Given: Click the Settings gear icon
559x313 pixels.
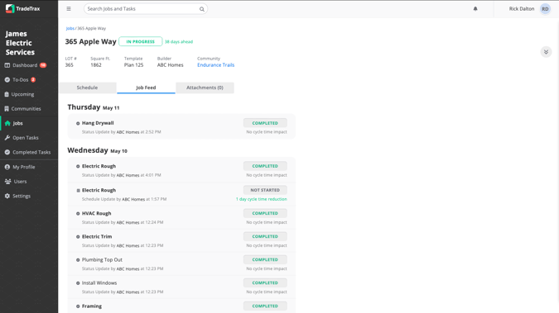Looking at the screenshot, I should 7,196.
